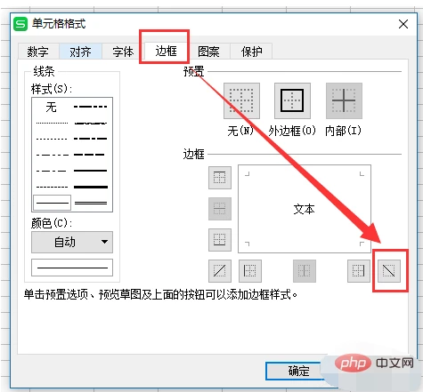The height and width of the screenshot is (392, 423).
Task: Toggle the bottom border button
Action: [x=220, y=240]
